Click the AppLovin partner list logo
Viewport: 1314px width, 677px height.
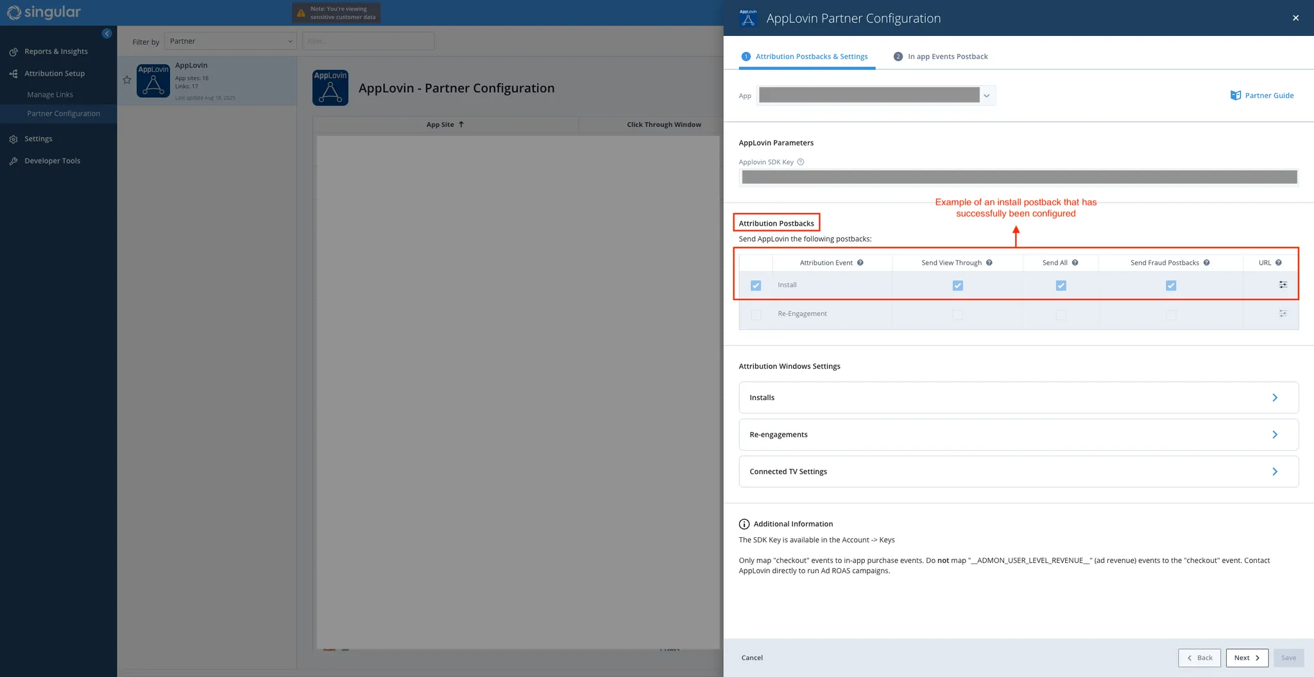pos(153,81)
